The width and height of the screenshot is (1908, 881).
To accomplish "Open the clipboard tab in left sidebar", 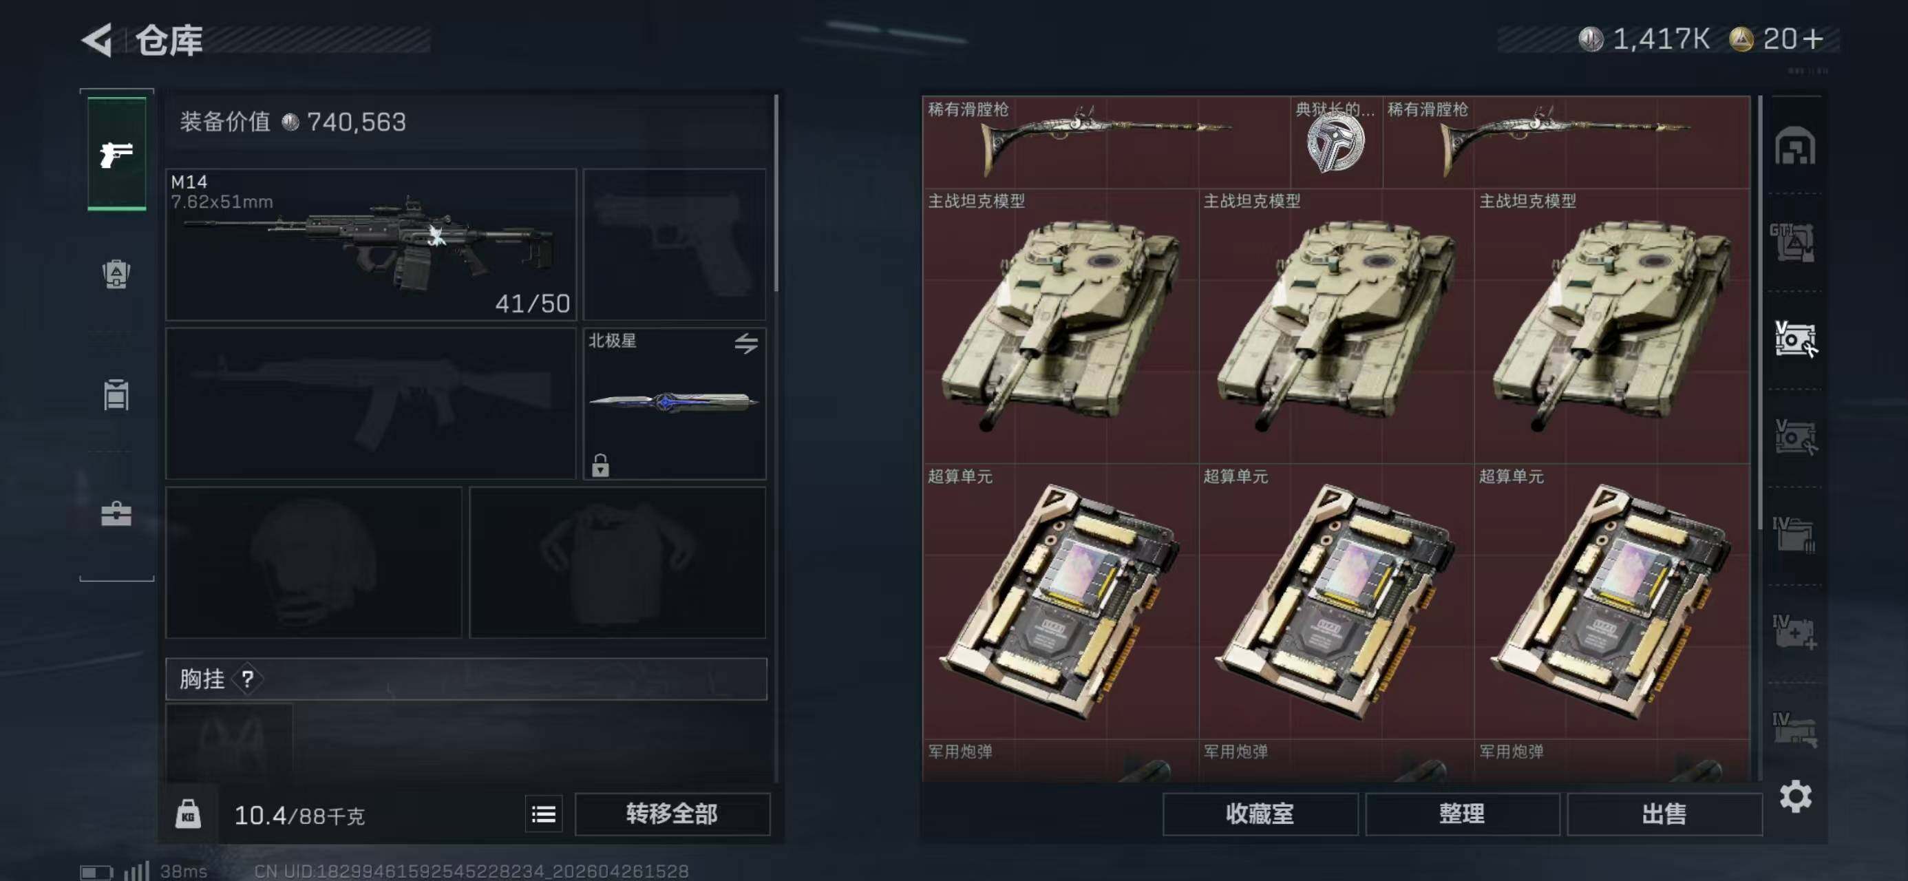I will [x=116, y=394].
